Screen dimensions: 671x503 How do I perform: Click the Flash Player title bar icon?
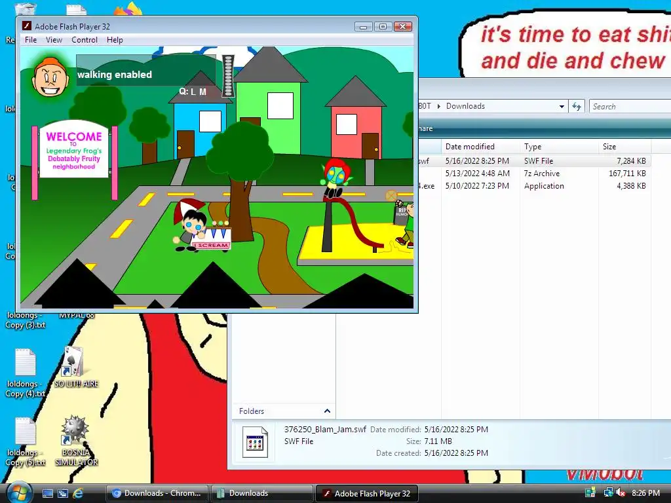pos(26,26)
